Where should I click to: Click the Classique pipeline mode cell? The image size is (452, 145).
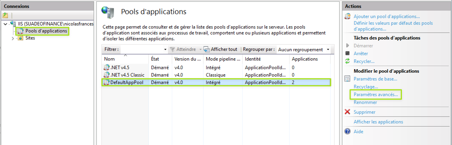coord(215,75)
